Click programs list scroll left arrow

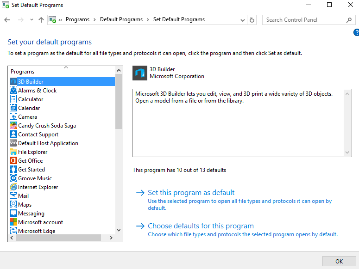pyautogui.click(x=12, y=238)
